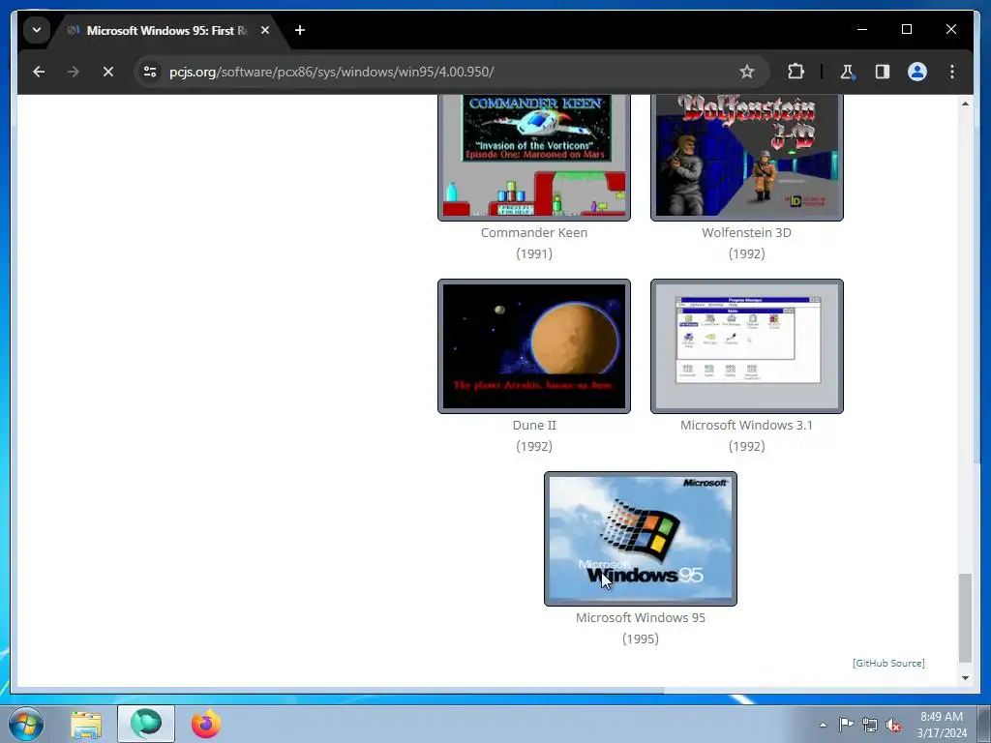The width and height of the screenshot is (991, 743).
Task: Open the Action Center flag icon
Action: [x=846, y=725]
